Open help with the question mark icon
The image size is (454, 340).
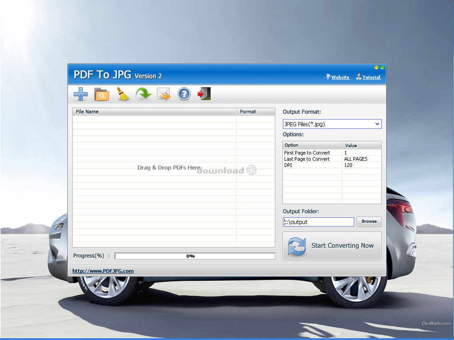pos(184,94)
